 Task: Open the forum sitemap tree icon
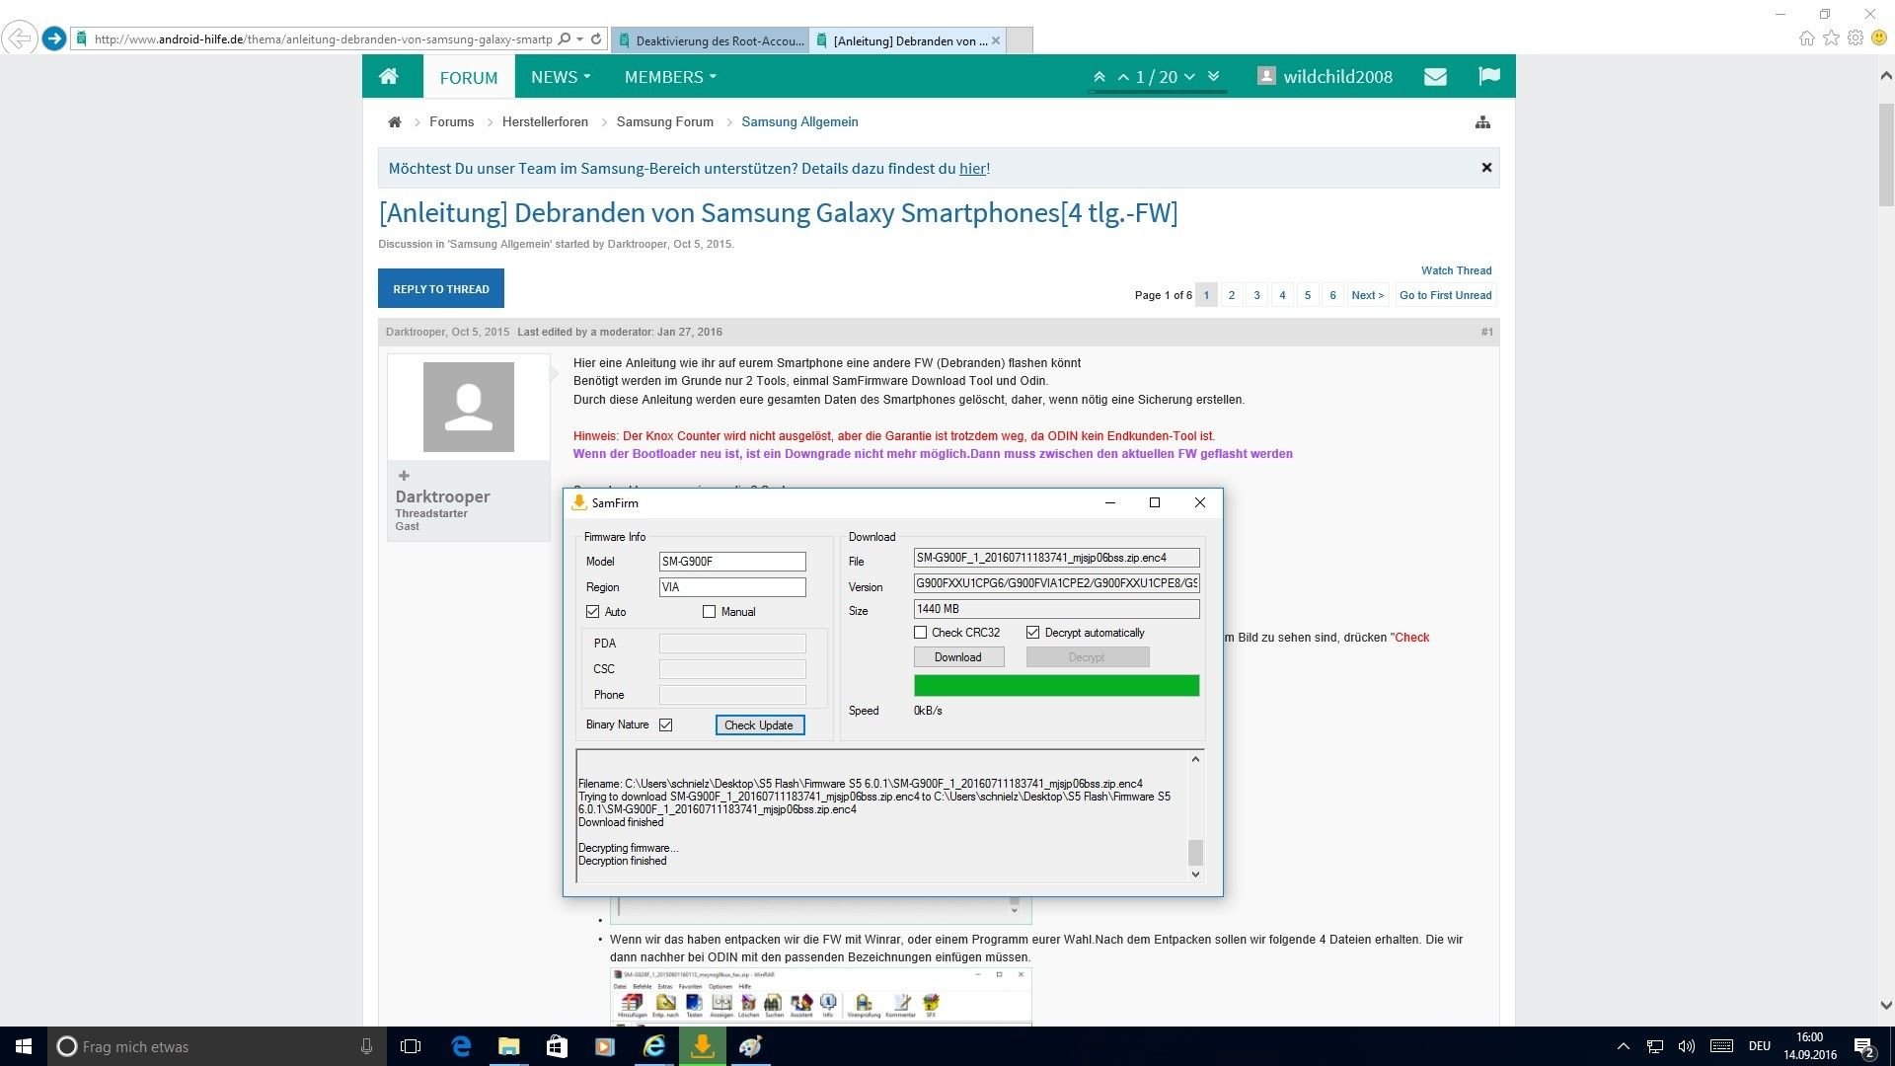[x=1482, y=122]
